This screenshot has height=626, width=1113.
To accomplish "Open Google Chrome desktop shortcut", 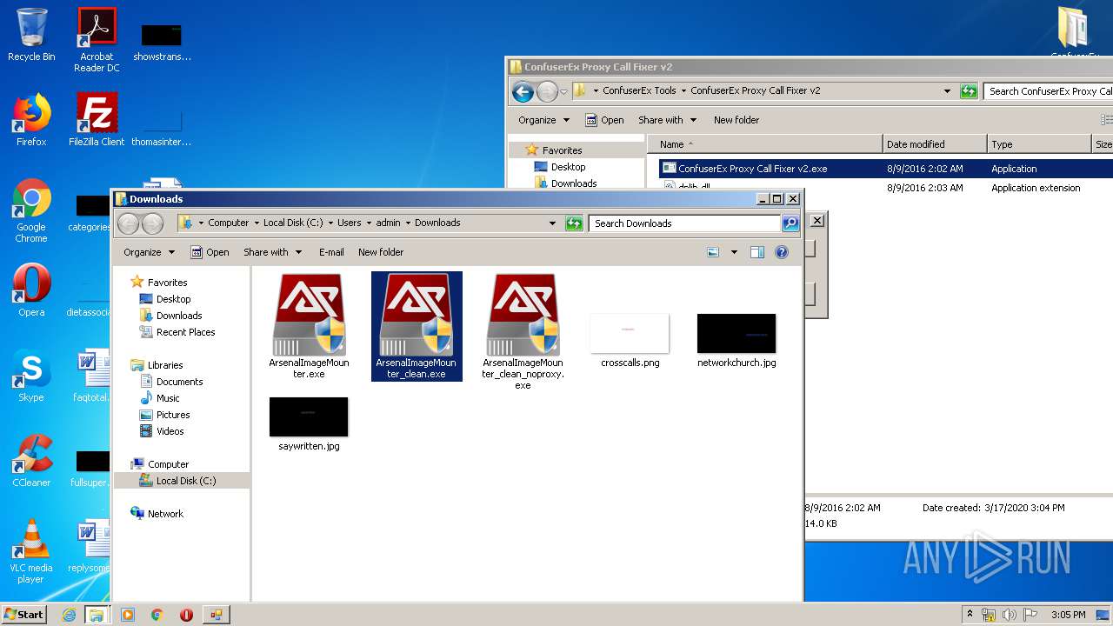I will coord(31,210).
